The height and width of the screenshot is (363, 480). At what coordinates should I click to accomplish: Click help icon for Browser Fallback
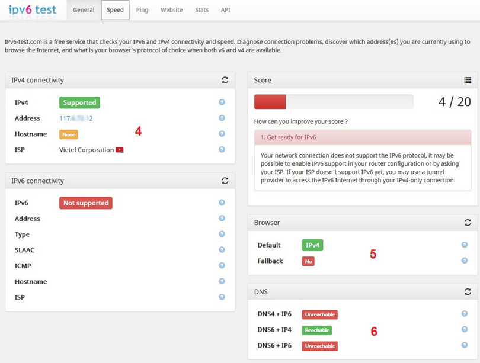click(x=465, y=261)
